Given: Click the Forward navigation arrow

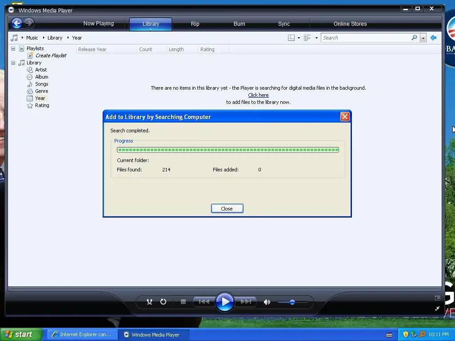Looking at the screenshot, I should 29,23.
